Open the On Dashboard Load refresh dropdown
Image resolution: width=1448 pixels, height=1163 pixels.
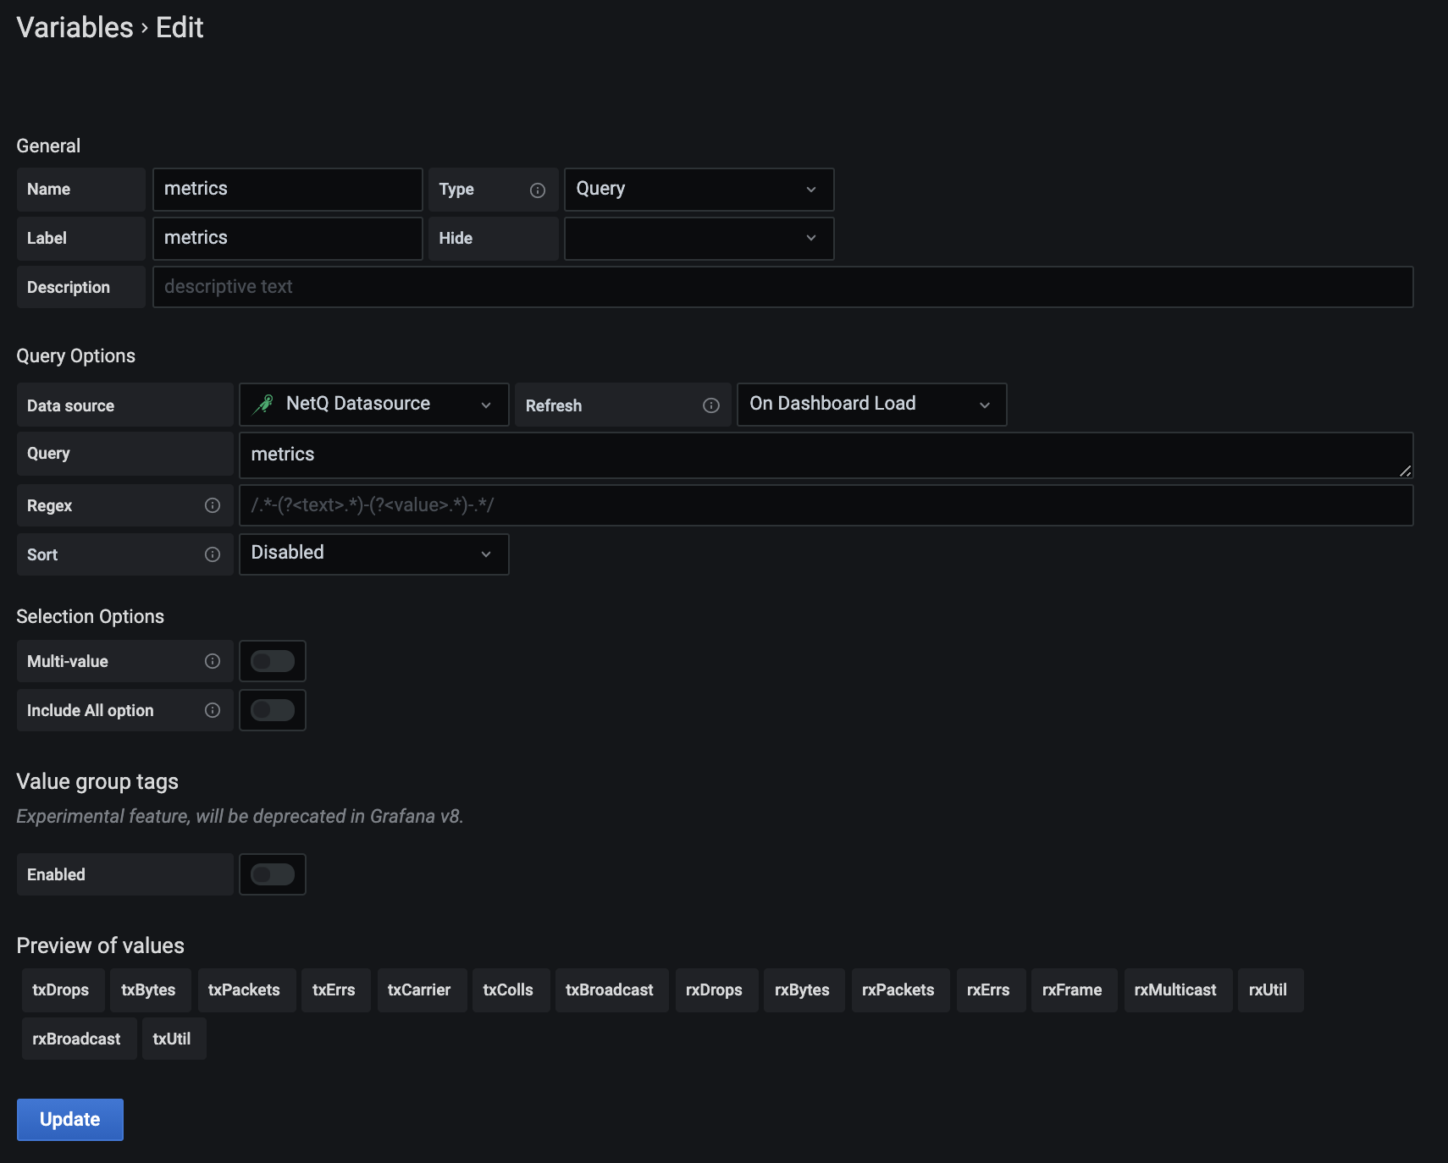pyautogui.click(x=870, y=405)
